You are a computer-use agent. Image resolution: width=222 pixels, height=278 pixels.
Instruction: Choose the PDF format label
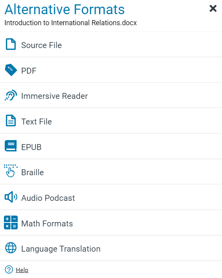click(x=29, y=71)
